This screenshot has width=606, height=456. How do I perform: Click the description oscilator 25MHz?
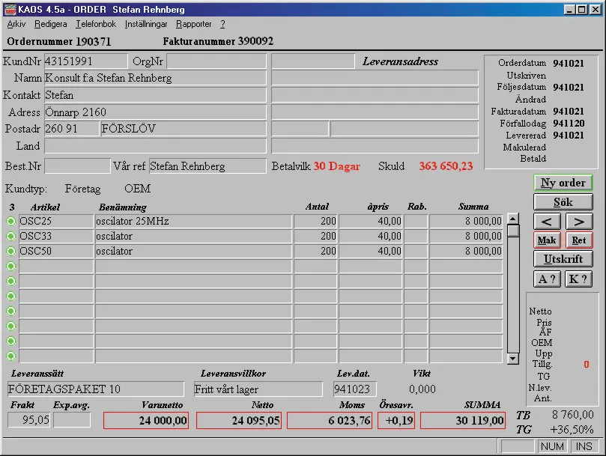[193, 221]
